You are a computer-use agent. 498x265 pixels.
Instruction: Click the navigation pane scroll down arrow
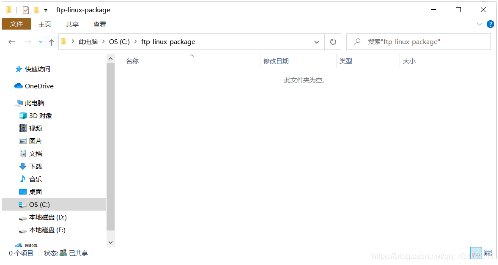[x=110, y=242]
